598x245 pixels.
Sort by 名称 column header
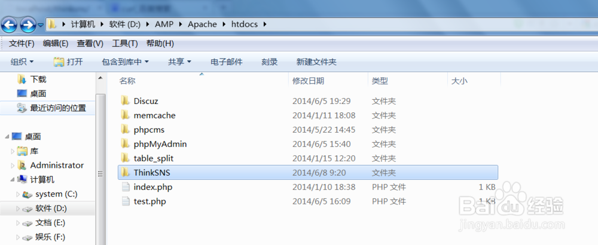(x=127, y=81)
